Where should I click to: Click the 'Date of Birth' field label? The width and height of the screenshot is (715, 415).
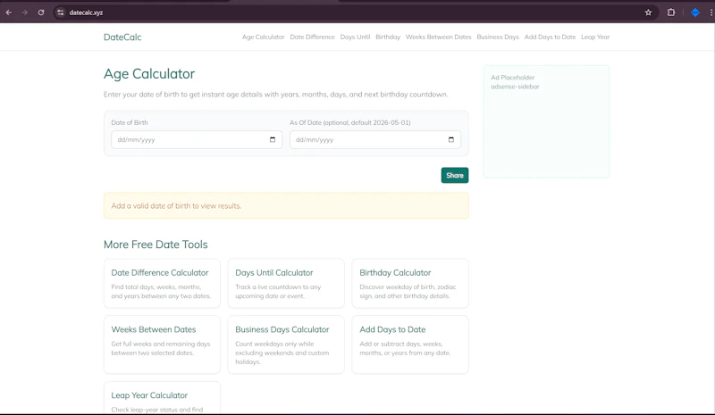click(x=130, y=122)
